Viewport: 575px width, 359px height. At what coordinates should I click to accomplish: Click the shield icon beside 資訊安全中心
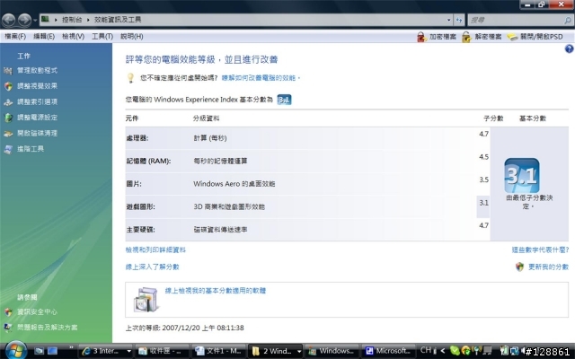pos(8,312)
